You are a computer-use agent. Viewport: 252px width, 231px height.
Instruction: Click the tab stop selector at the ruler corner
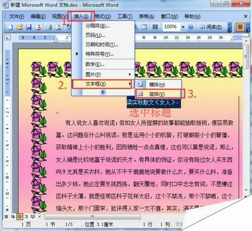8,38
